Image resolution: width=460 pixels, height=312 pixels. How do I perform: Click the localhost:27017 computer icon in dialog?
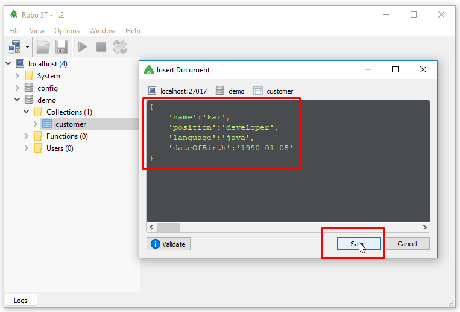click(153, 91)
